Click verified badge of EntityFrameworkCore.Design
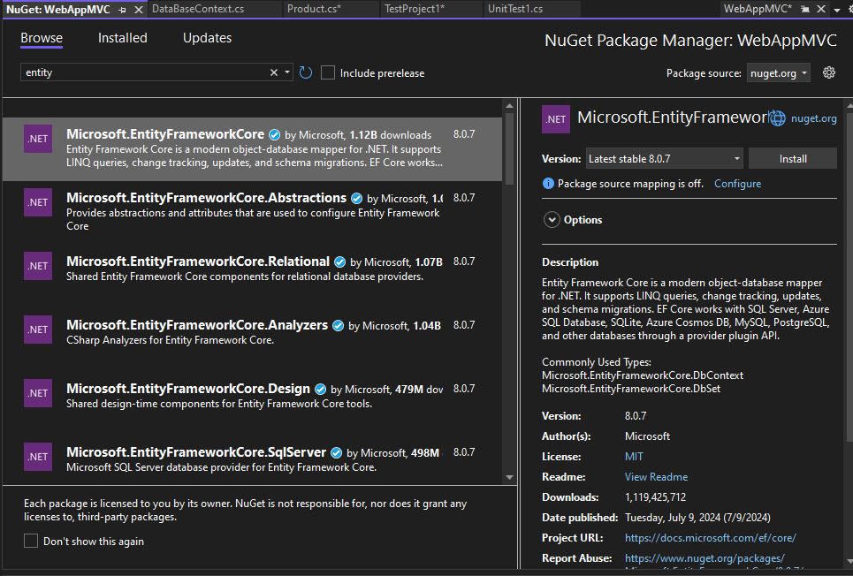 (320, 390)
